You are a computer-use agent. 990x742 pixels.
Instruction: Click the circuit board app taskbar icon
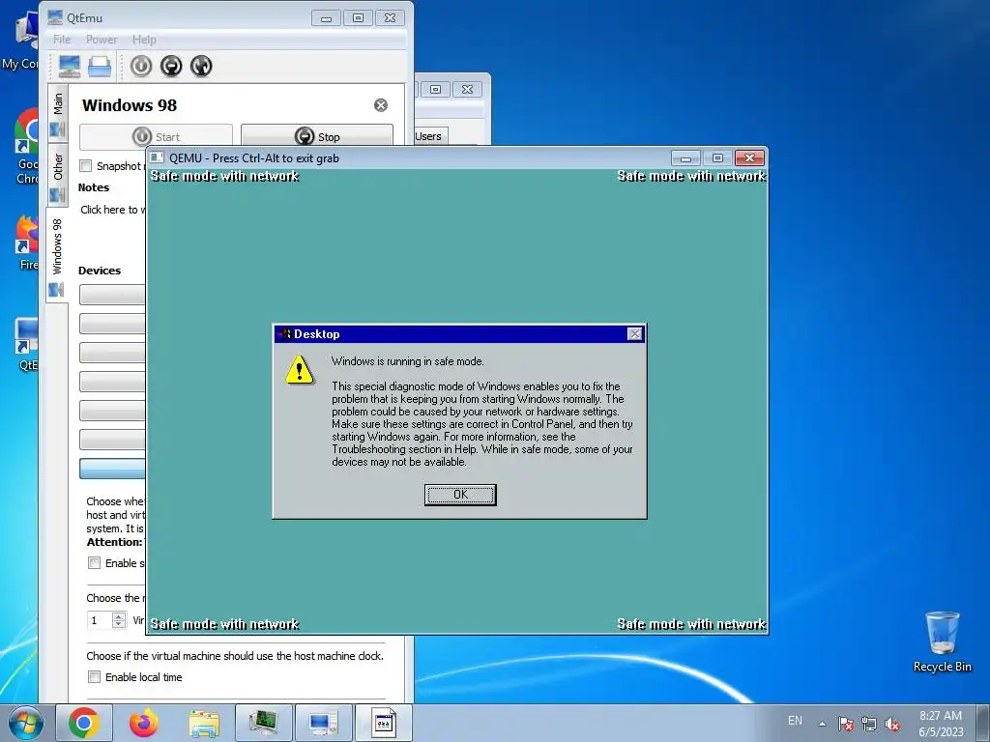(263, 723)
